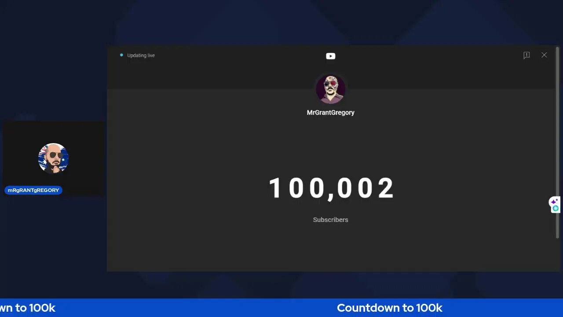Click the YouTube logo atop the counter
The width and height of the screenshot is (563, 317).
pos(330,56)
